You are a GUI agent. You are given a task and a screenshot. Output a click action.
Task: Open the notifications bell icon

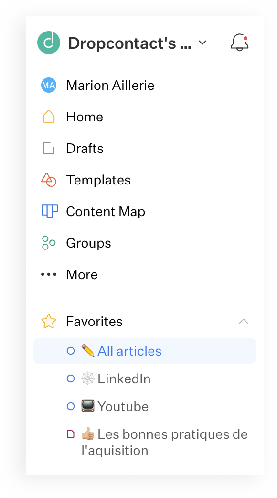[x=240, y=42]
